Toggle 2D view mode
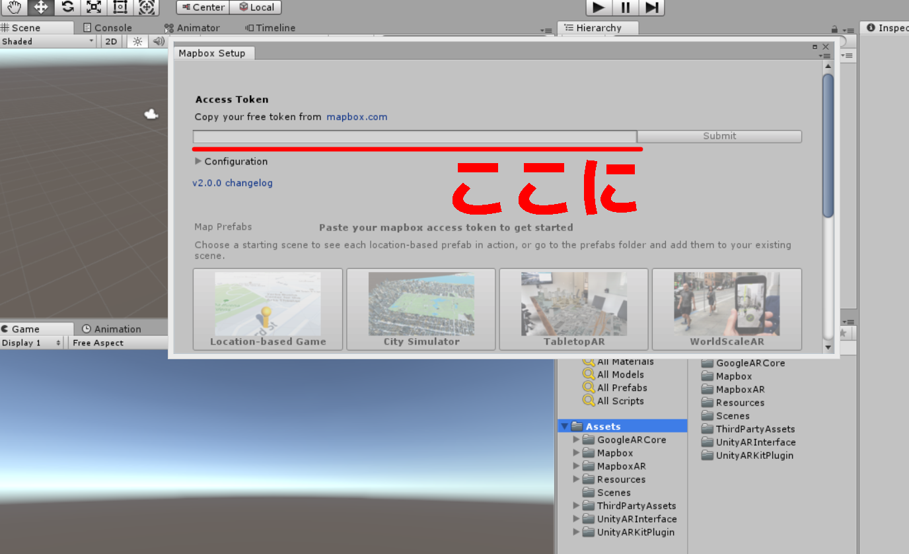 pos(110,41)
